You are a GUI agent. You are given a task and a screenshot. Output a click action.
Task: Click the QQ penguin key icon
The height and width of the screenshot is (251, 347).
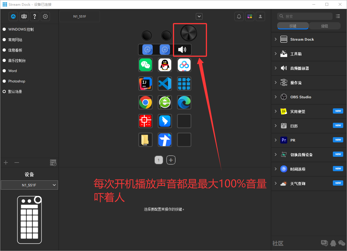tap(165, 65)
